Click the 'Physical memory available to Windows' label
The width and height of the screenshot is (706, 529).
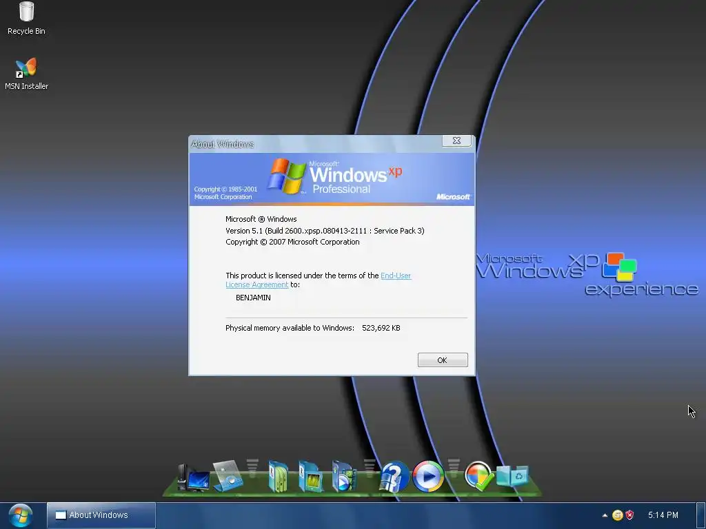click(x=290, y=328)
